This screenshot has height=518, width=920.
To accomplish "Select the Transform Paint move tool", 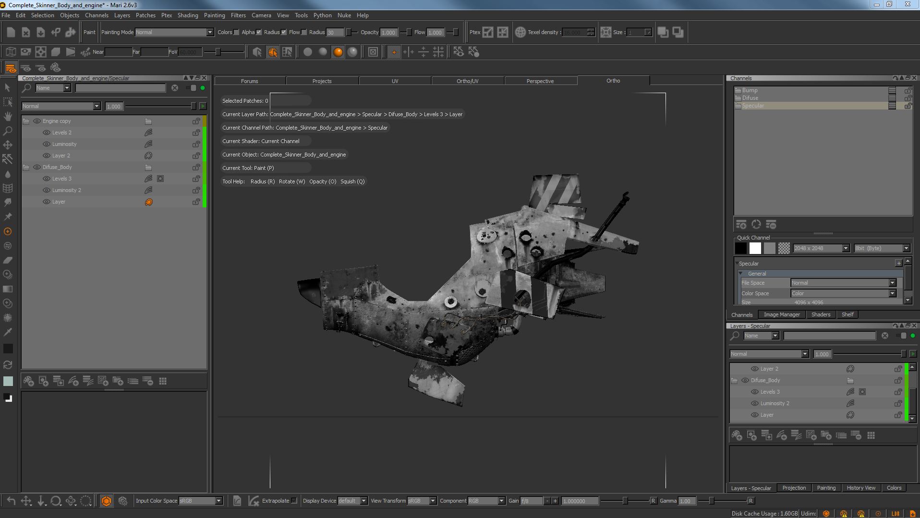I will tap(8, 145).
